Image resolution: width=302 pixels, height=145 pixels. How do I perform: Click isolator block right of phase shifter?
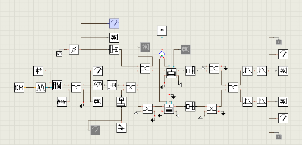click(x=115, y=49)
